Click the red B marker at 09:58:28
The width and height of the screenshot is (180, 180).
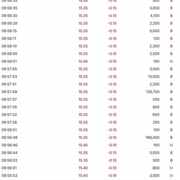[x=171, y=23]
